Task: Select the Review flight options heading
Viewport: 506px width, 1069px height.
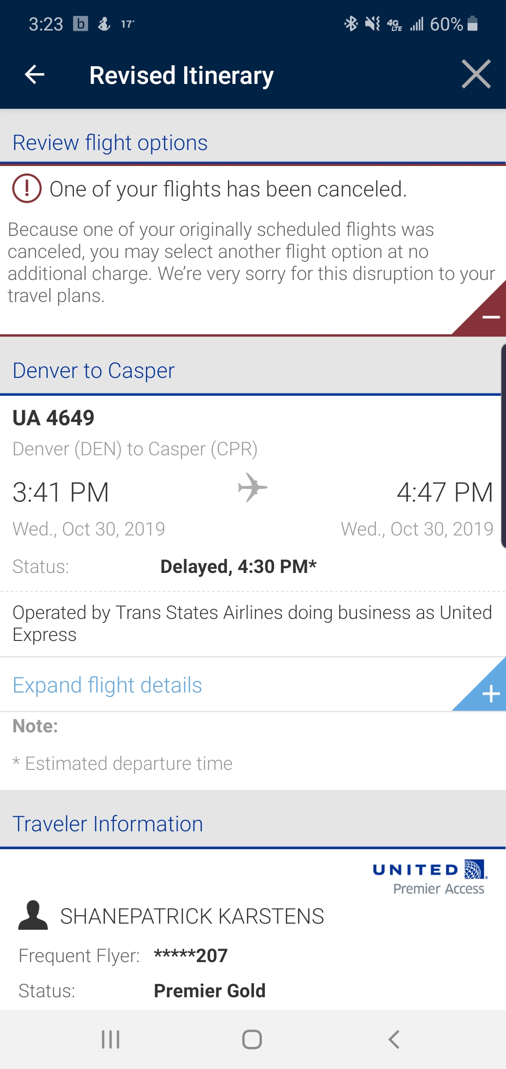Action: pyautogui.click(x=110, y=143)
